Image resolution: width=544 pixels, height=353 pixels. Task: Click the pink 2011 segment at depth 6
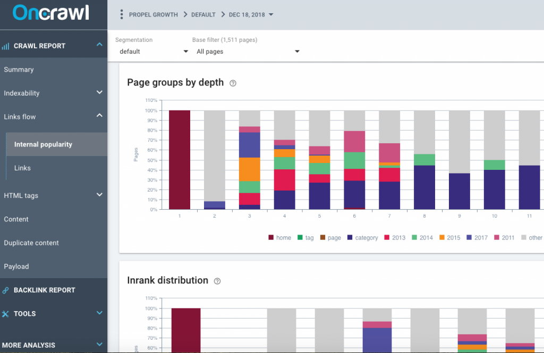354,142
